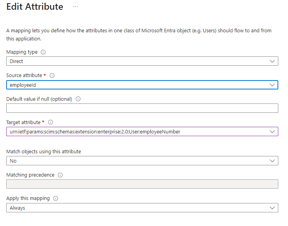Click the Mapping type info icon

click(x=43, y=52)
